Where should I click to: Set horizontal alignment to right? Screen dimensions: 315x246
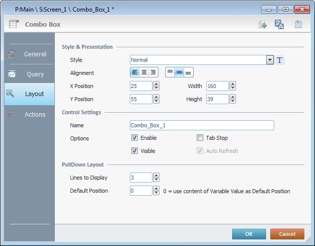(x=153, y=72)
